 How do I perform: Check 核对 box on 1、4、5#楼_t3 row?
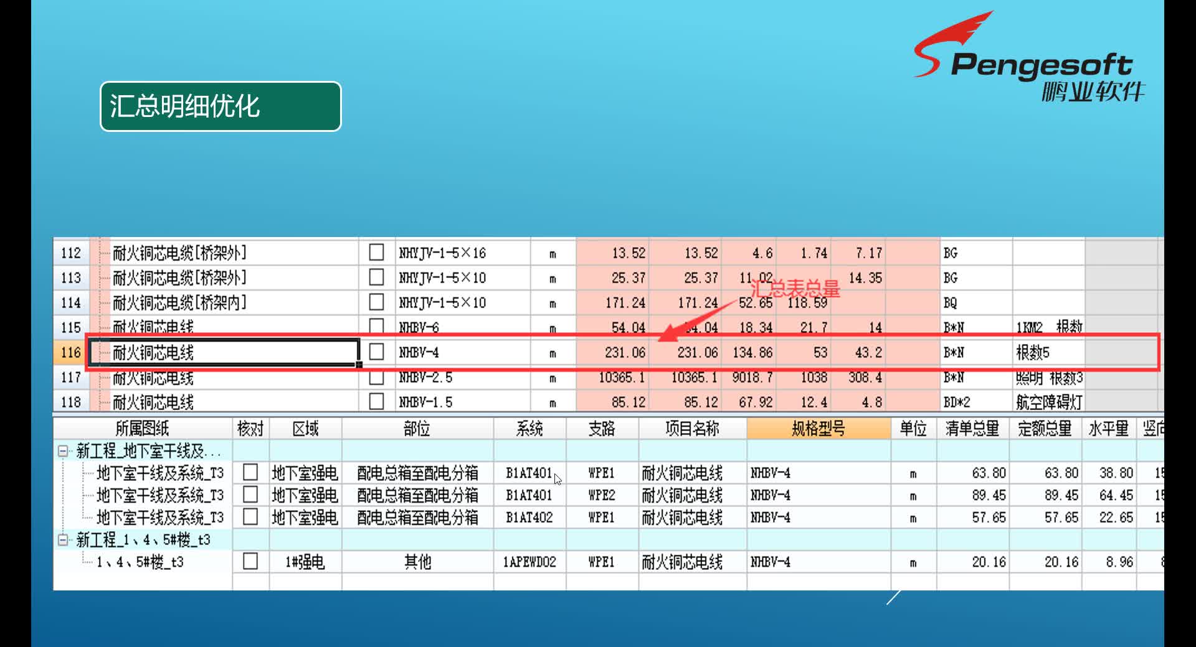point(251,561)
